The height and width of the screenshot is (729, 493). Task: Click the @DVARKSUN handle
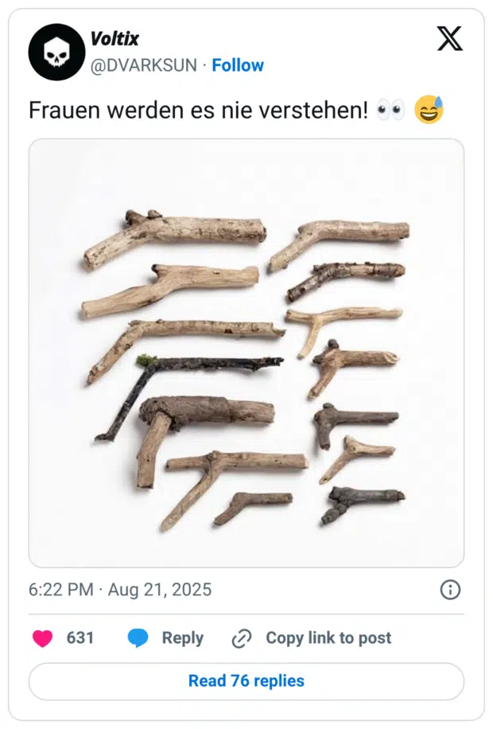tap(144, 65)
